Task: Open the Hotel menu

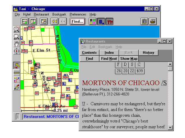Action: point(27,14)
